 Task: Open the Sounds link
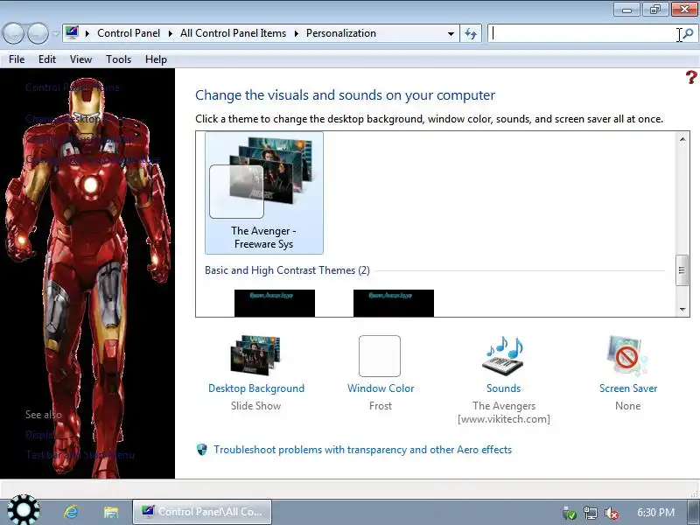[x=504, y=388]
